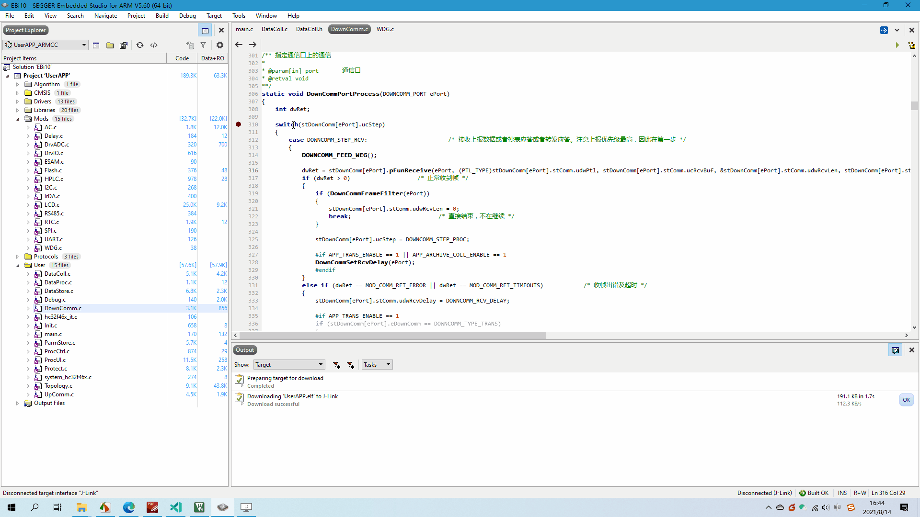Click the editor vertical scrollbar thumb
Viewport: 920px width, 517px height.
(x=915, y=106)
